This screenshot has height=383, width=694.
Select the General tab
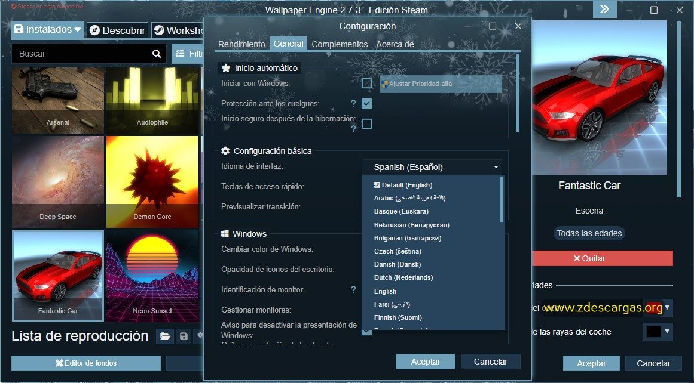(x=288, y=44)
